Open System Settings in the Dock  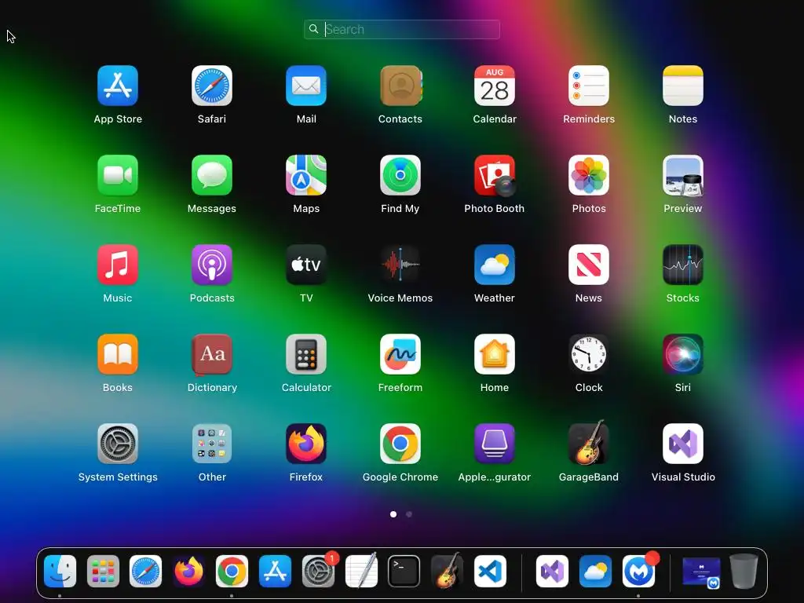(x=318, y=572)
